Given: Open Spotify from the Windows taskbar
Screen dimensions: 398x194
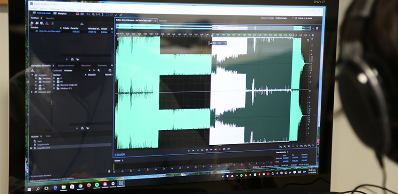Looking at the screenshot, I should [97, 186].
